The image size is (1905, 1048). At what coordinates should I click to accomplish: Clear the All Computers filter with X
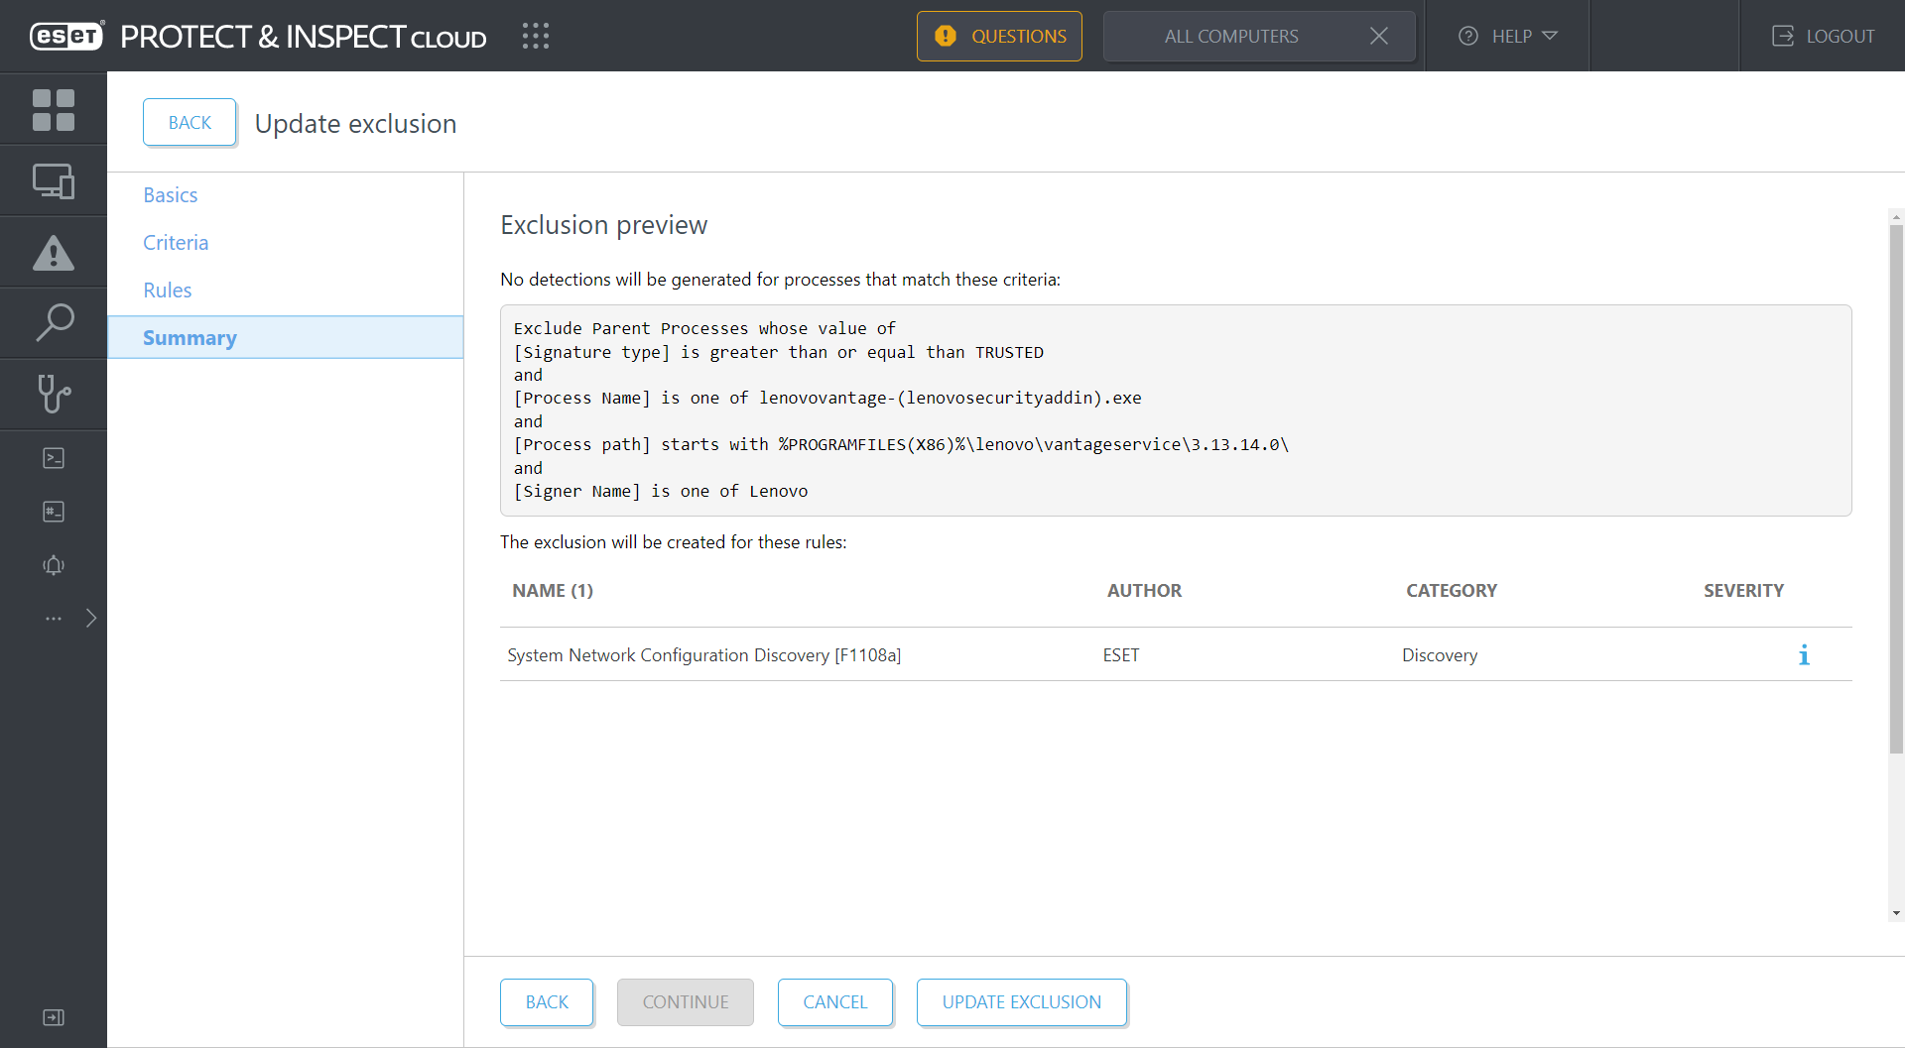[x=1378, y=37]
